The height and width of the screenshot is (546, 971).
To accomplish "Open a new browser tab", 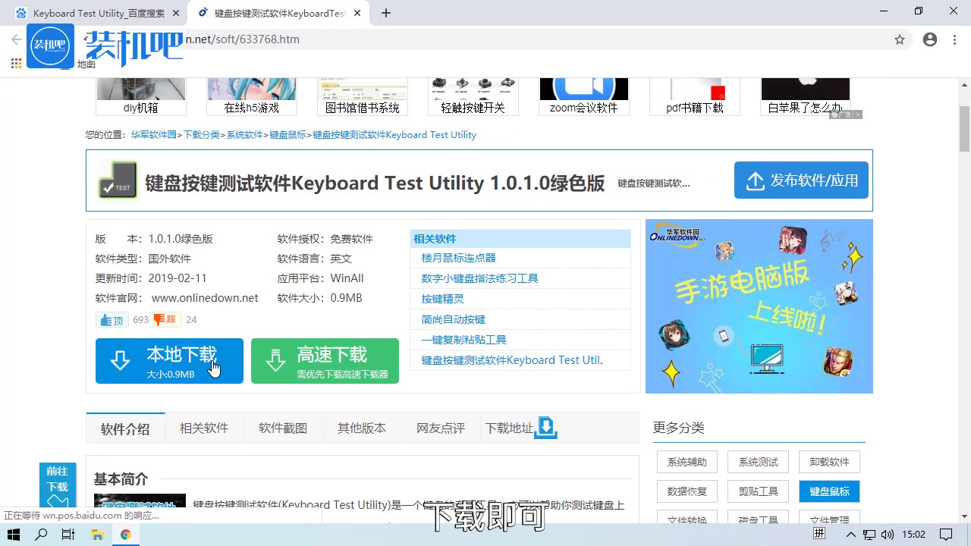I will [x=386, y=13].
